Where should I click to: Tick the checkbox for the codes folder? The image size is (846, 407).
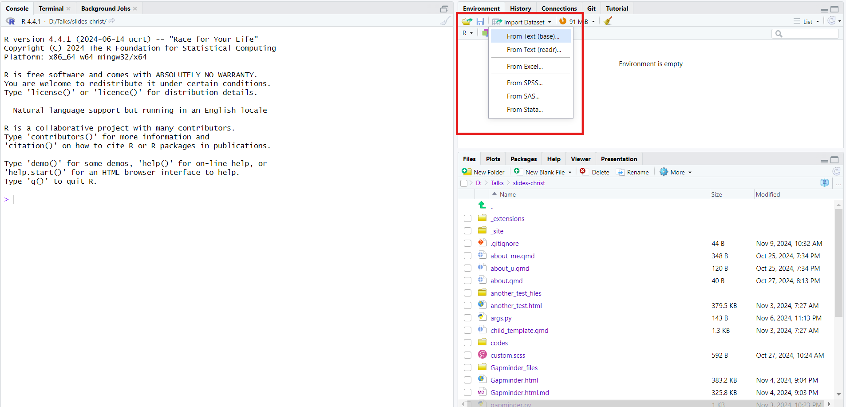[x=467, y=343]
